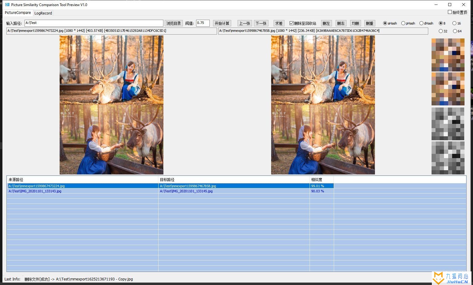Select the aHash algorithm radio button
This screenshot has width=473, height=285.
[x=390, y=23]
